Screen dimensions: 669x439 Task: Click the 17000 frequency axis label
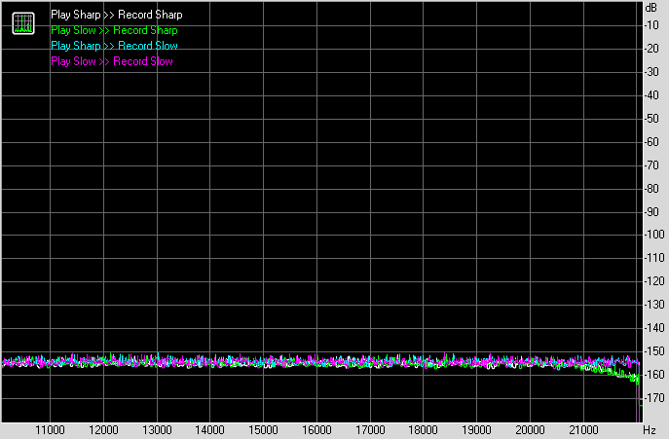370,429
